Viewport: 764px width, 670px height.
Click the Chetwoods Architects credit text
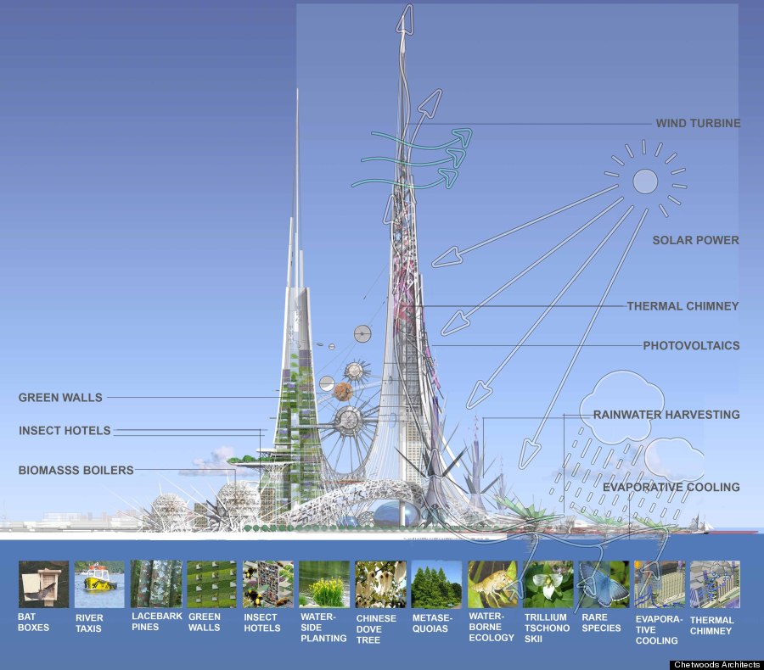tap(716, 665)
